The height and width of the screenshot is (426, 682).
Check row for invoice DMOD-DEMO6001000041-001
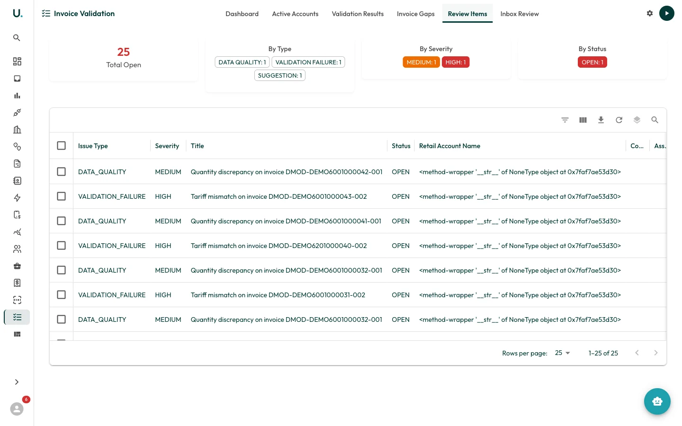62,221
